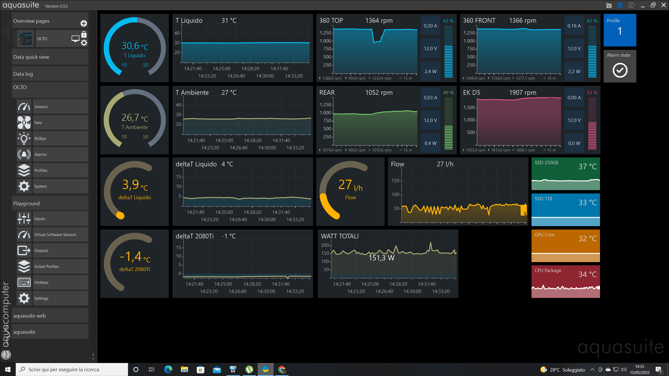Open Microsoft Edge from the taskbar
The image size is (669, 376).
[x=168, y=369]
